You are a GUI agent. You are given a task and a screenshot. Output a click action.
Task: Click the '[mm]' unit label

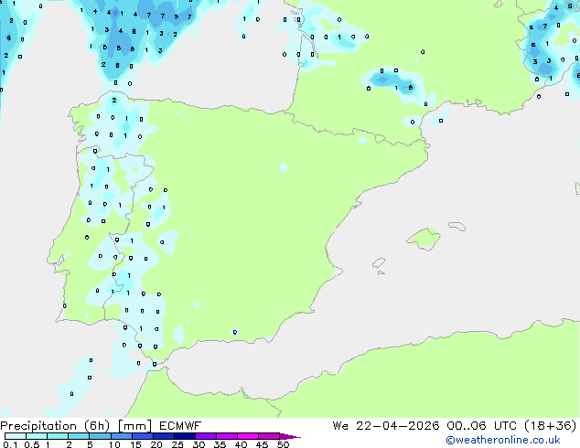point(134,426)
